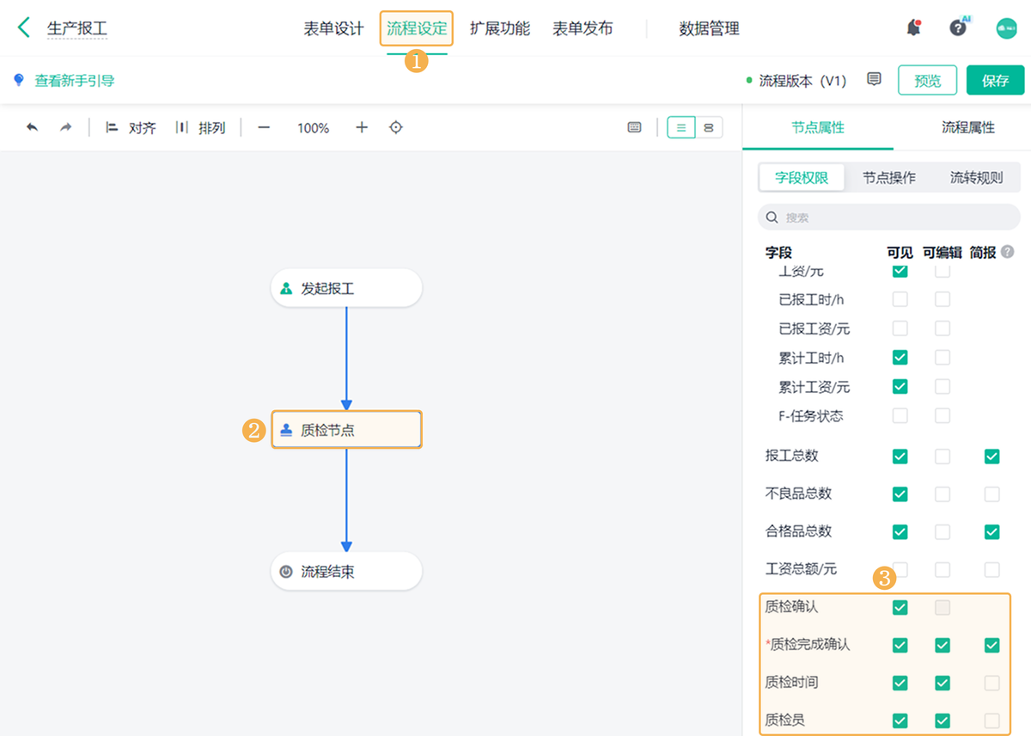Switch to 节点操作 tab
1031x736 pixels.
889,177
